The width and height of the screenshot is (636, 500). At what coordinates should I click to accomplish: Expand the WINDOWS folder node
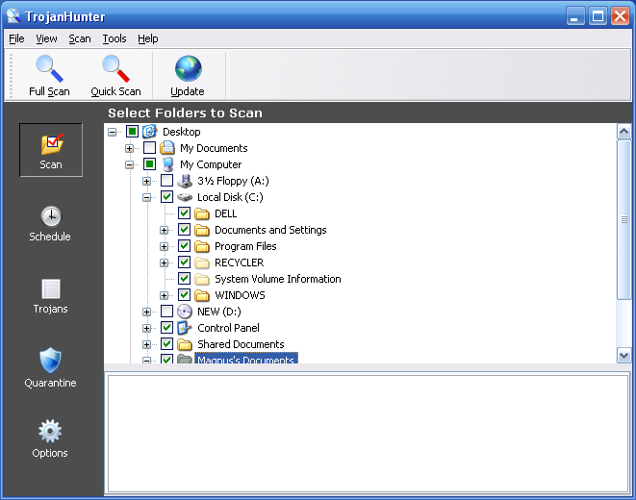pyautogui.click(x=164, y=295)
